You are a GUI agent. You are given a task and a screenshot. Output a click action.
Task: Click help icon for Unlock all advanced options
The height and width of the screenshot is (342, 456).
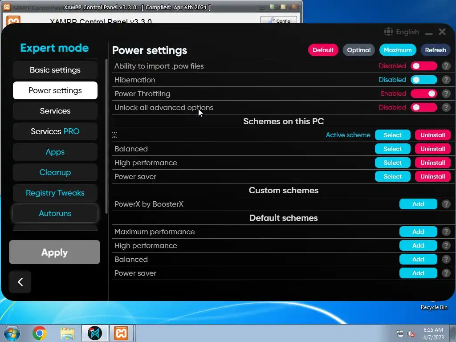click(x=446, y=107)
